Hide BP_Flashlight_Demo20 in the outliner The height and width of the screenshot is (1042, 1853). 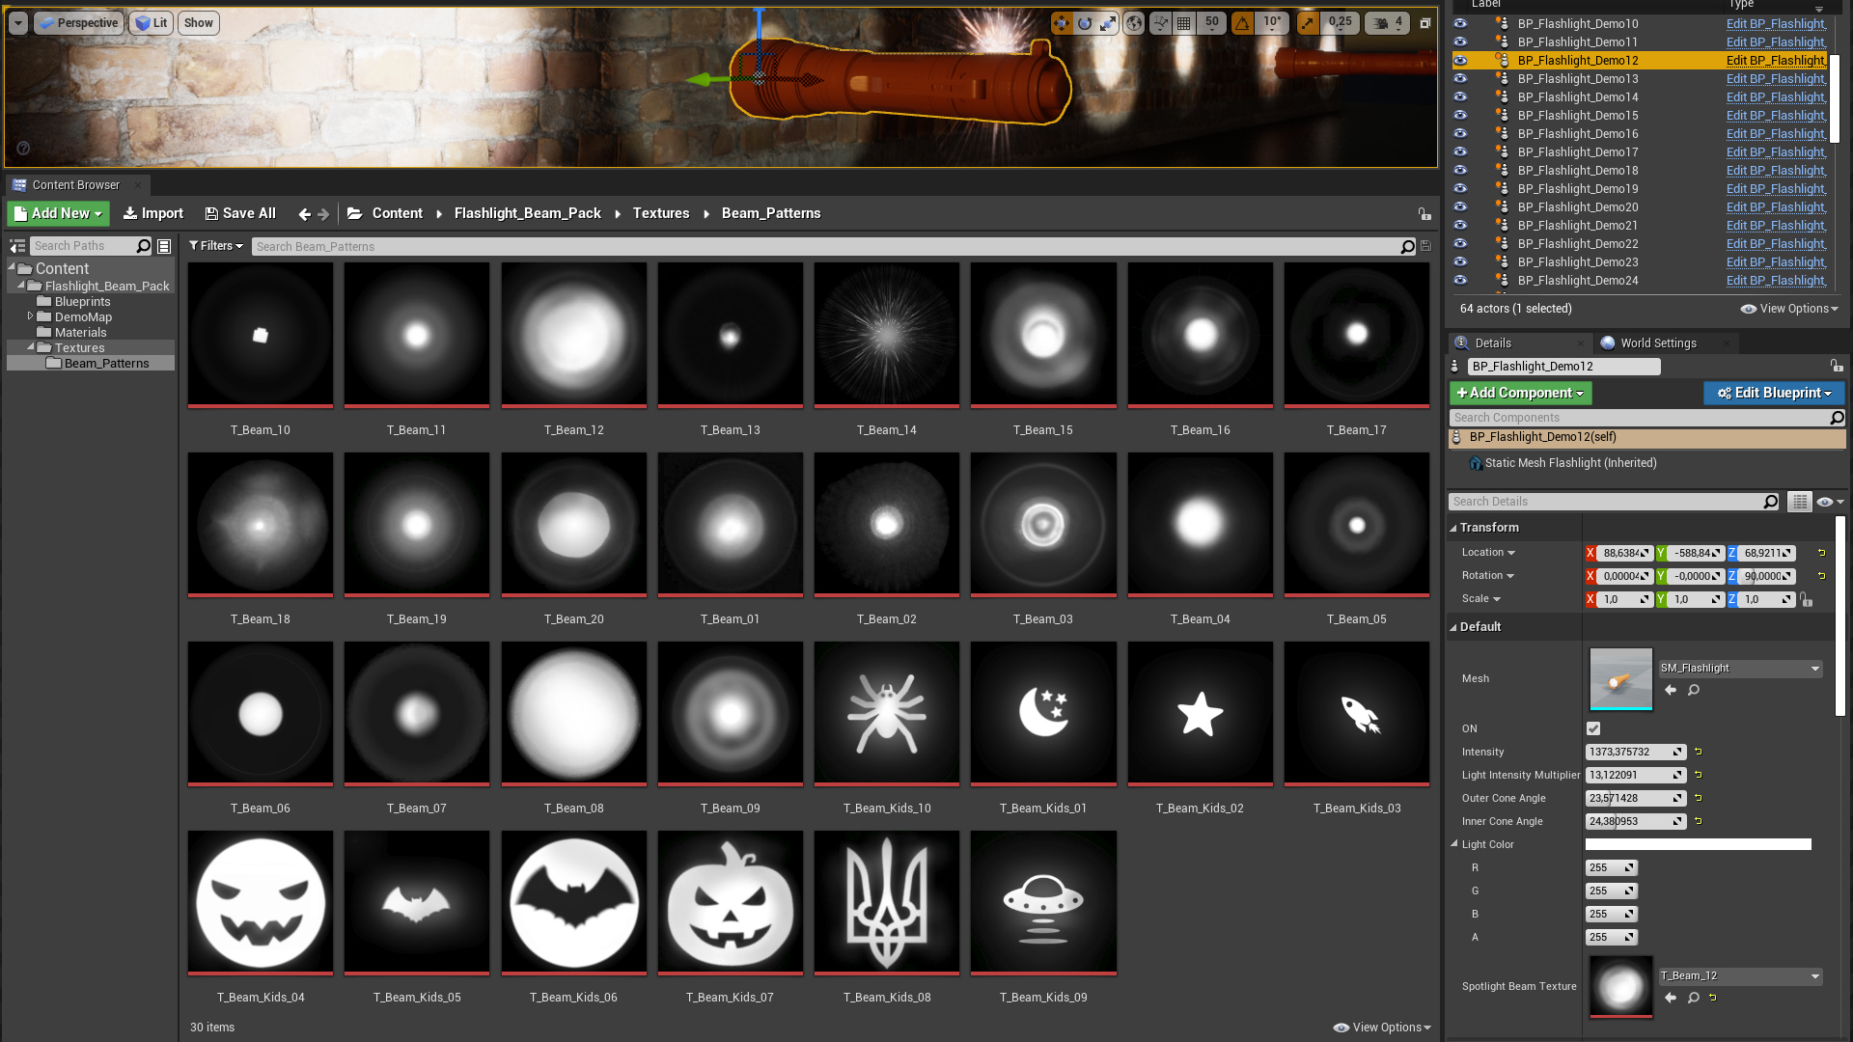click(x=1460, y=206)
